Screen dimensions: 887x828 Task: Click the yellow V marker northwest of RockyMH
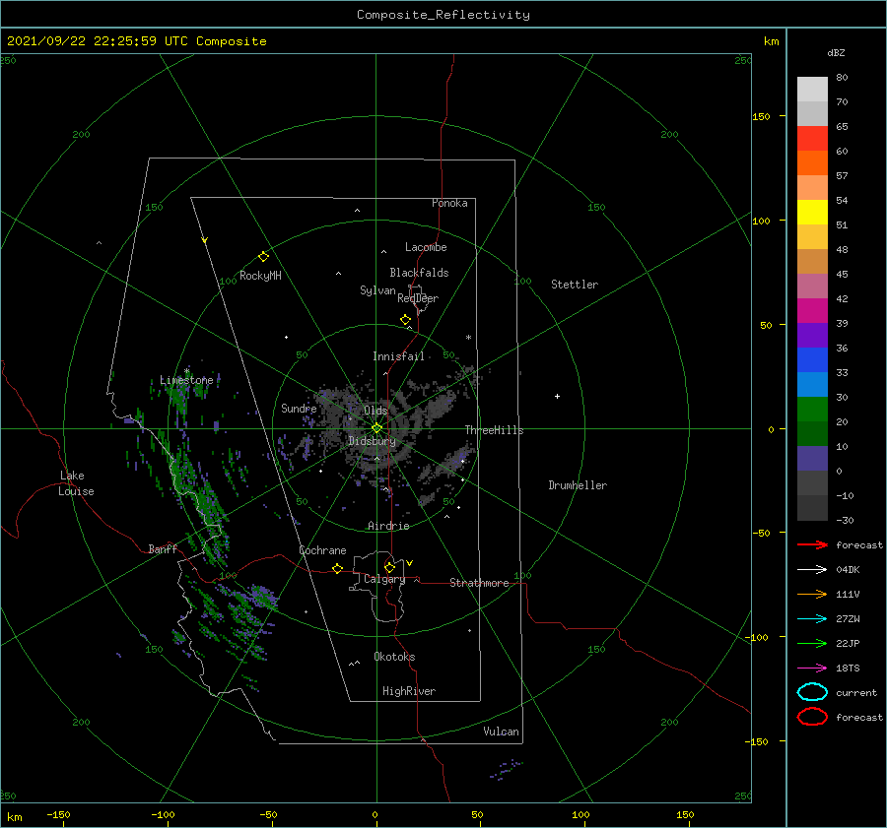[205, 240]
